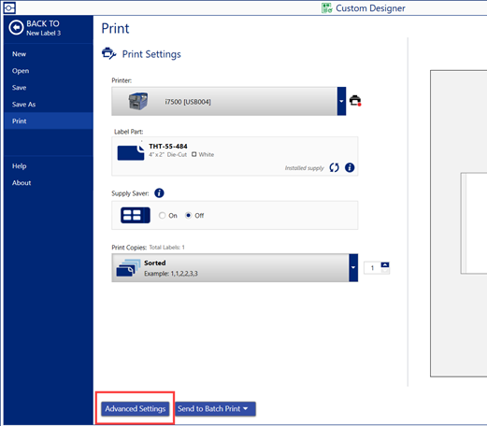This screenshot has height=426, width=487.
Task: Open the Save As menu item
Action: pos(23,105)
